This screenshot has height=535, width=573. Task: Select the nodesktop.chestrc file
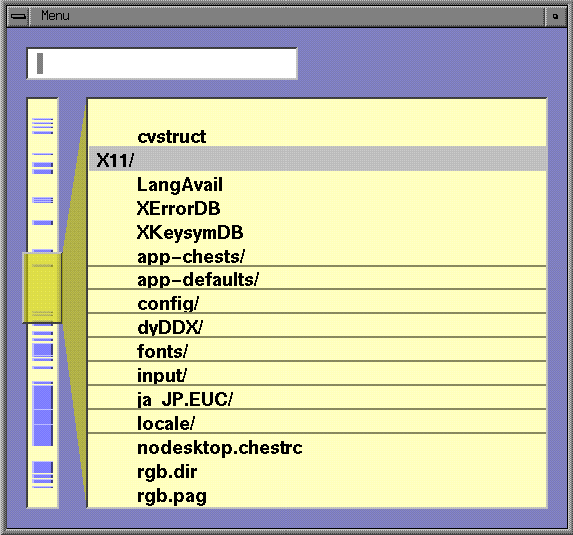click(220, 448)
